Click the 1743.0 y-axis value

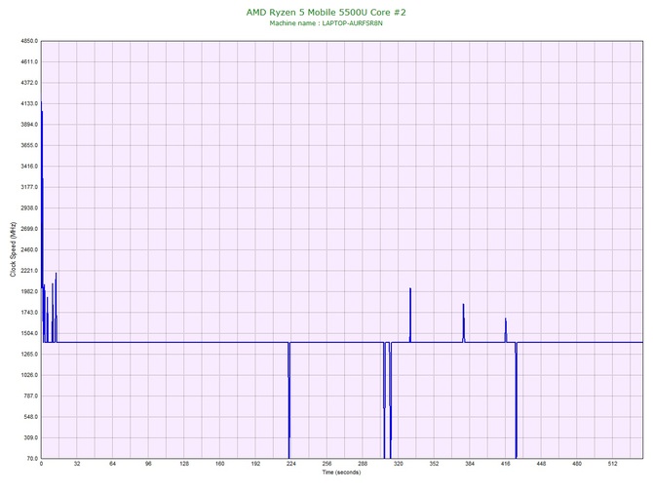pyautogui.click(x=29, y=313)
